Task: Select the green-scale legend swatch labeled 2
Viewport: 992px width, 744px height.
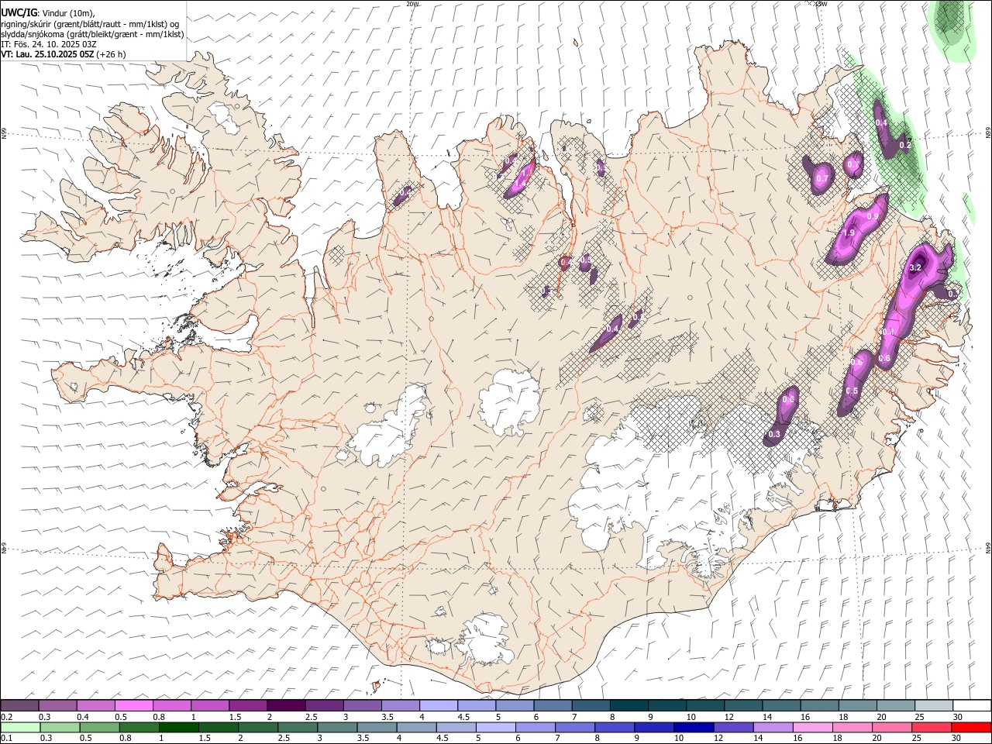Action: point(257,727)
